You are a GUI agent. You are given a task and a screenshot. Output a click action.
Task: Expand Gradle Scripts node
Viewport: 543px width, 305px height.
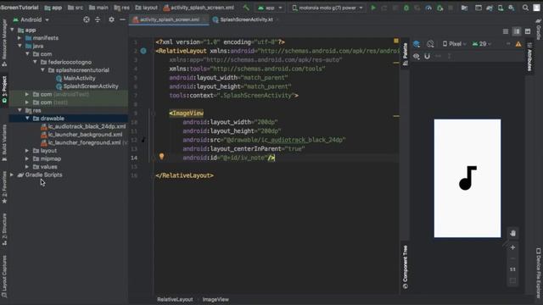tap(12, 175)
